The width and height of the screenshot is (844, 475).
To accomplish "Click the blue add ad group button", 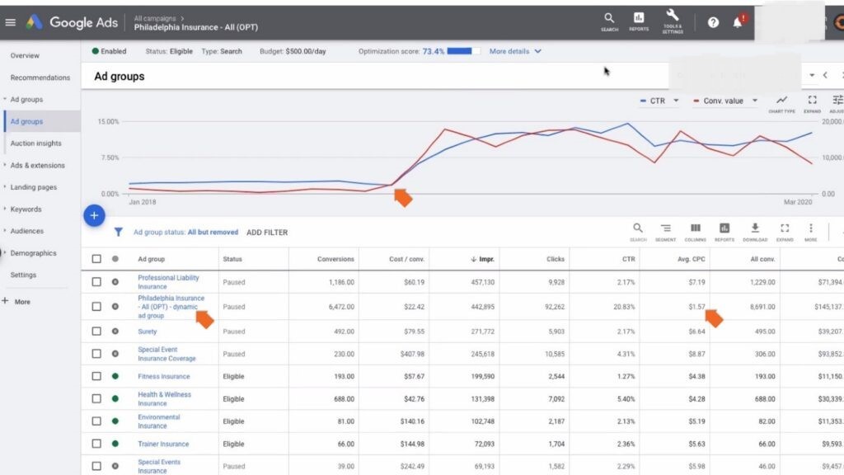I will point(94,216).
